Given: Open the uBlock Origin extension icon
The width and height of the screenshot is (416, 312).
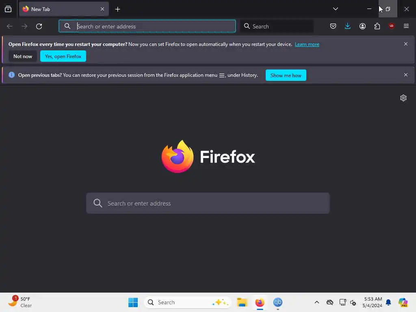Looking at the screenshot, I should (391, 26).
